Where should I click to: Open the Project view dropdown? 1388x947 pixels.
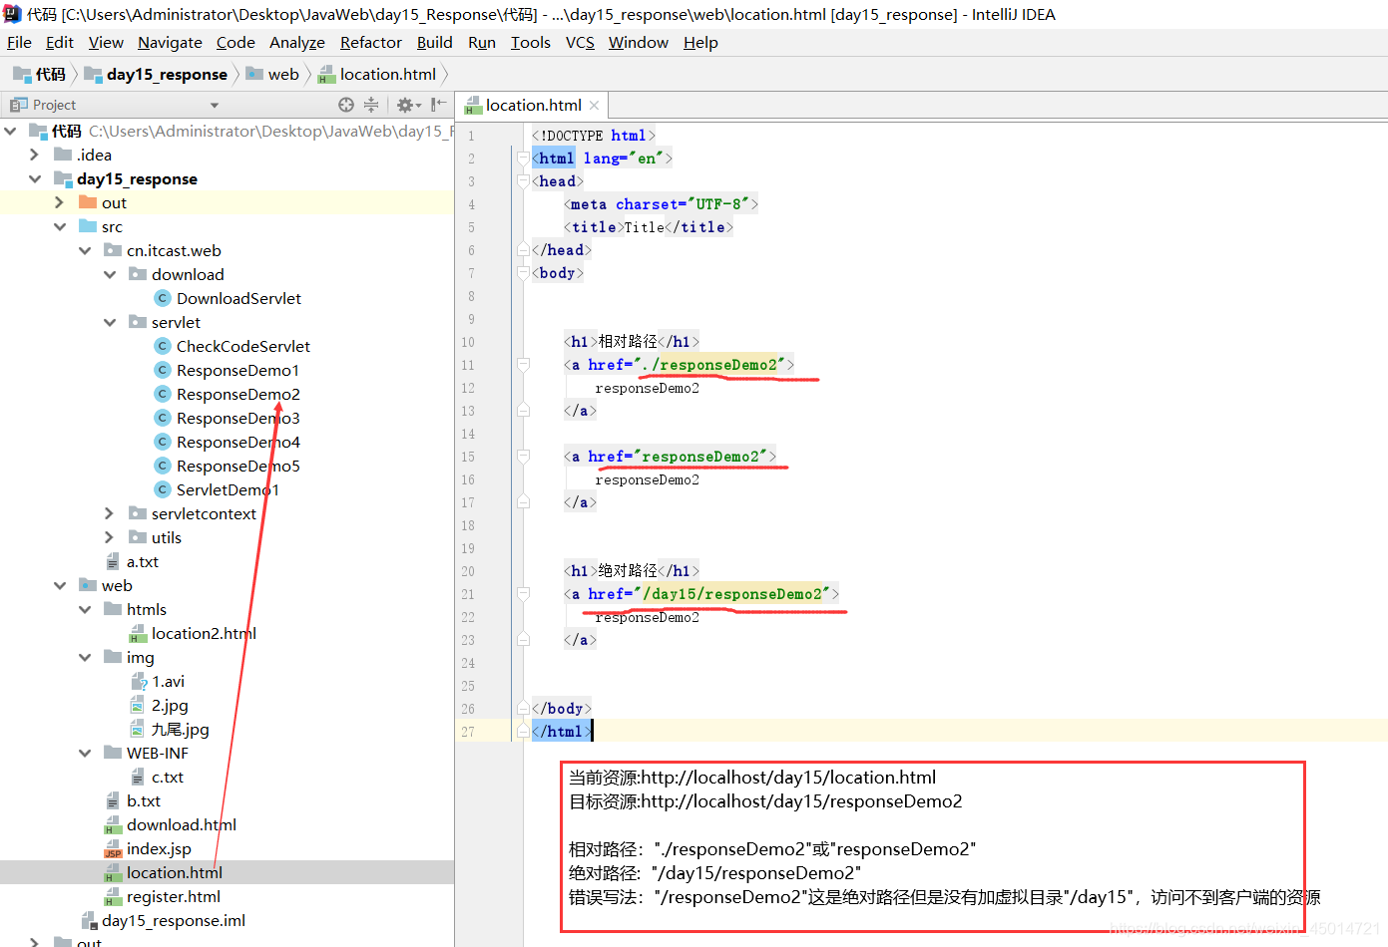(x=214, y=105)
